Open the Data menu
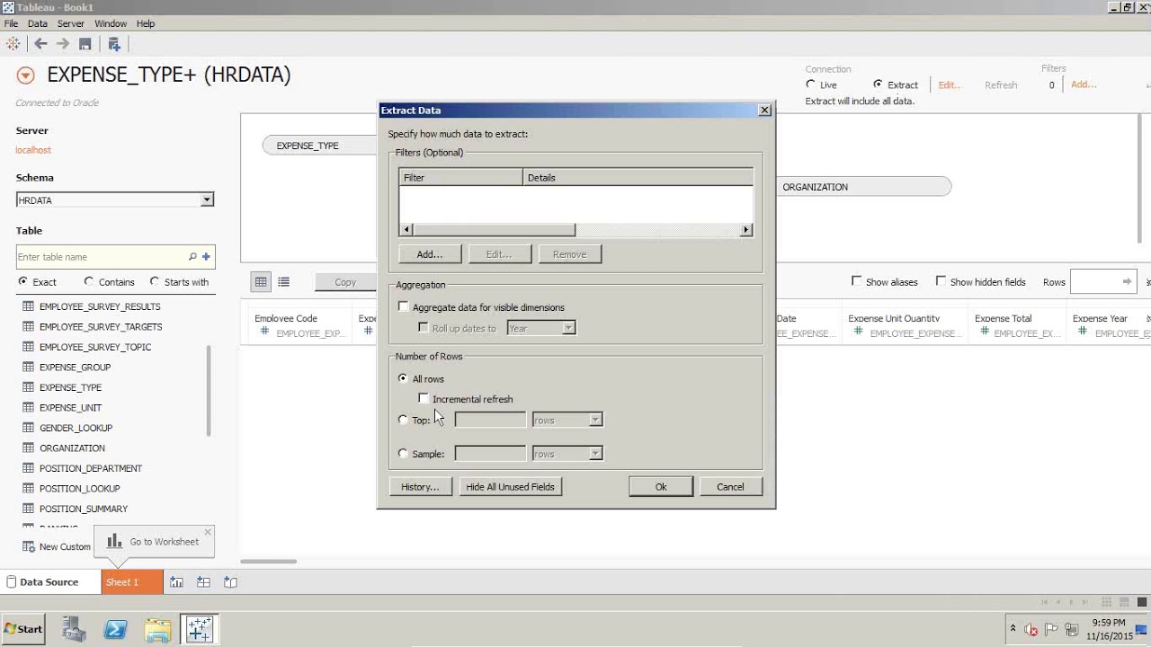This screenshot has width=1151, height=647. coord(38,23)
